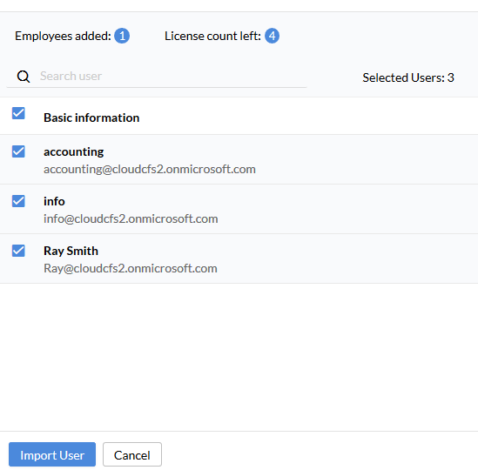This screenshot has height=470, width=478.
Task: Toggle the Ray Smith checkbox
Action: [18, 251]
